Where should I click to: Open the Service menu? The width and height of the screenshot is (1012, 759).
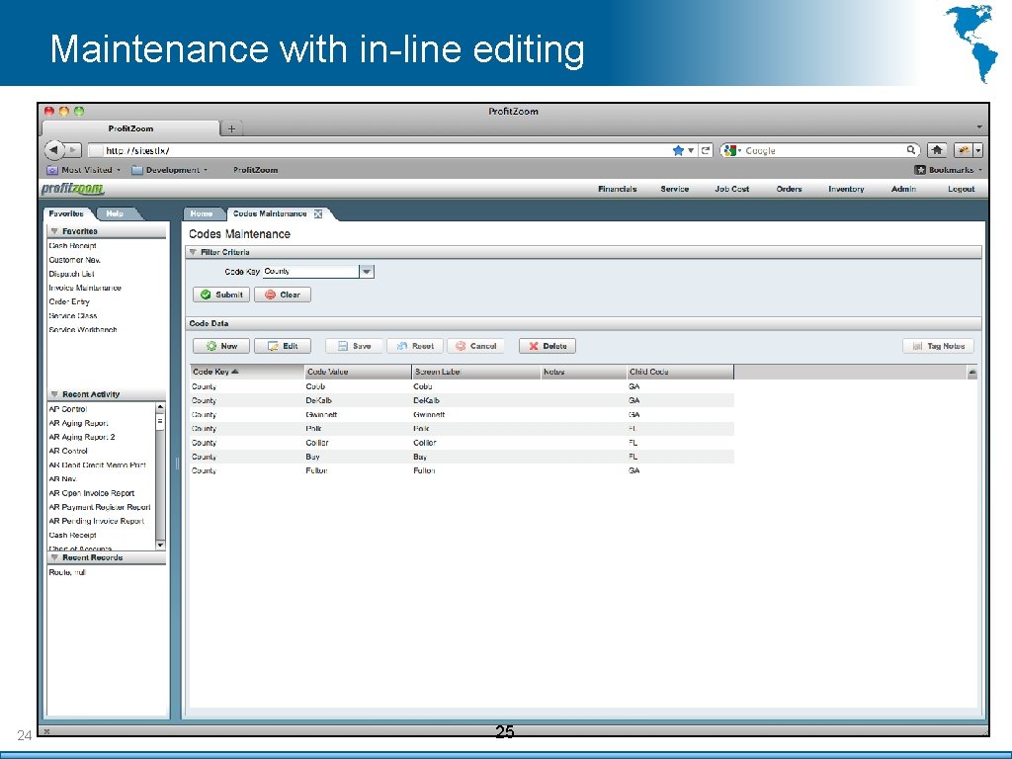[x=674, y=189]
